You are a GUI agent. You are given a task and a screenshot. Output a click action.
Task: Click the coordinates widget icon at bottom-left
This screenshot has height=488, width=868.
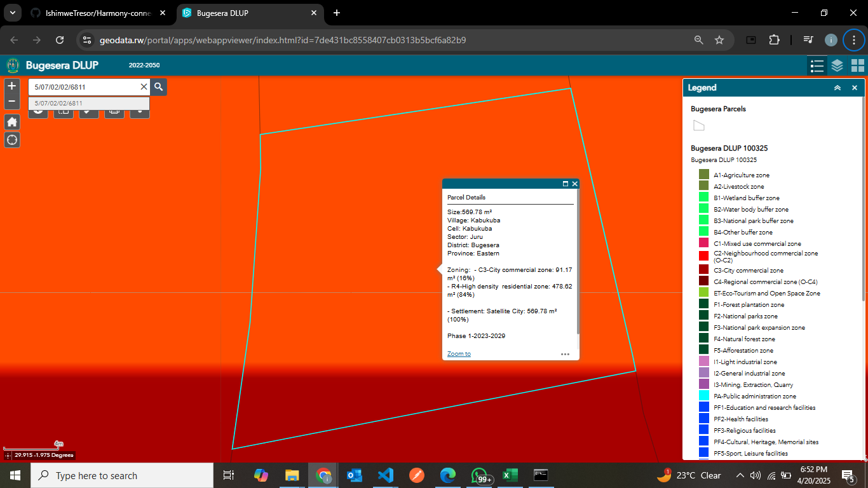point(8,455)
